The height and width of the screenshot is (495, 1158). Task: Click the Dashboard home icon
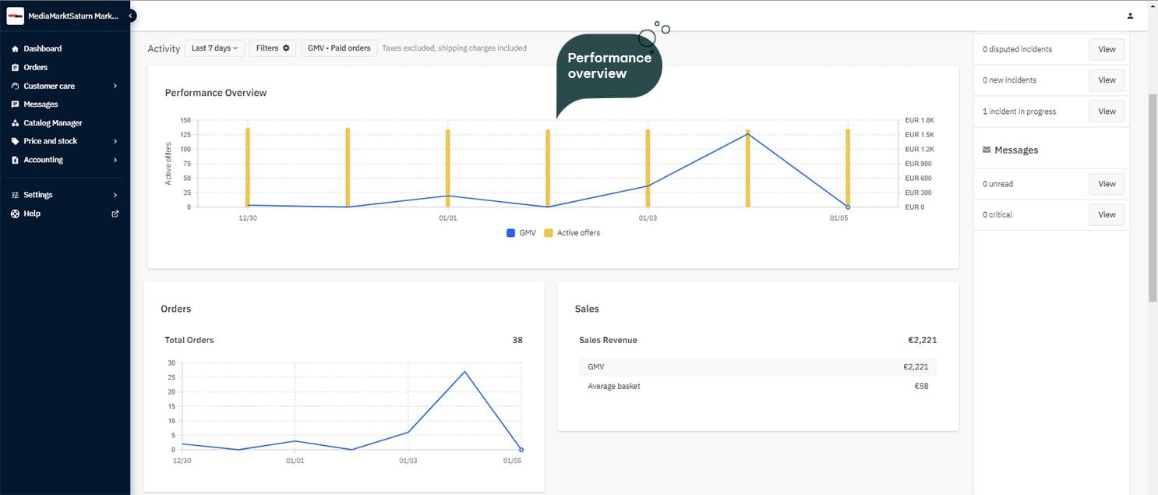[x=15, y=48]
